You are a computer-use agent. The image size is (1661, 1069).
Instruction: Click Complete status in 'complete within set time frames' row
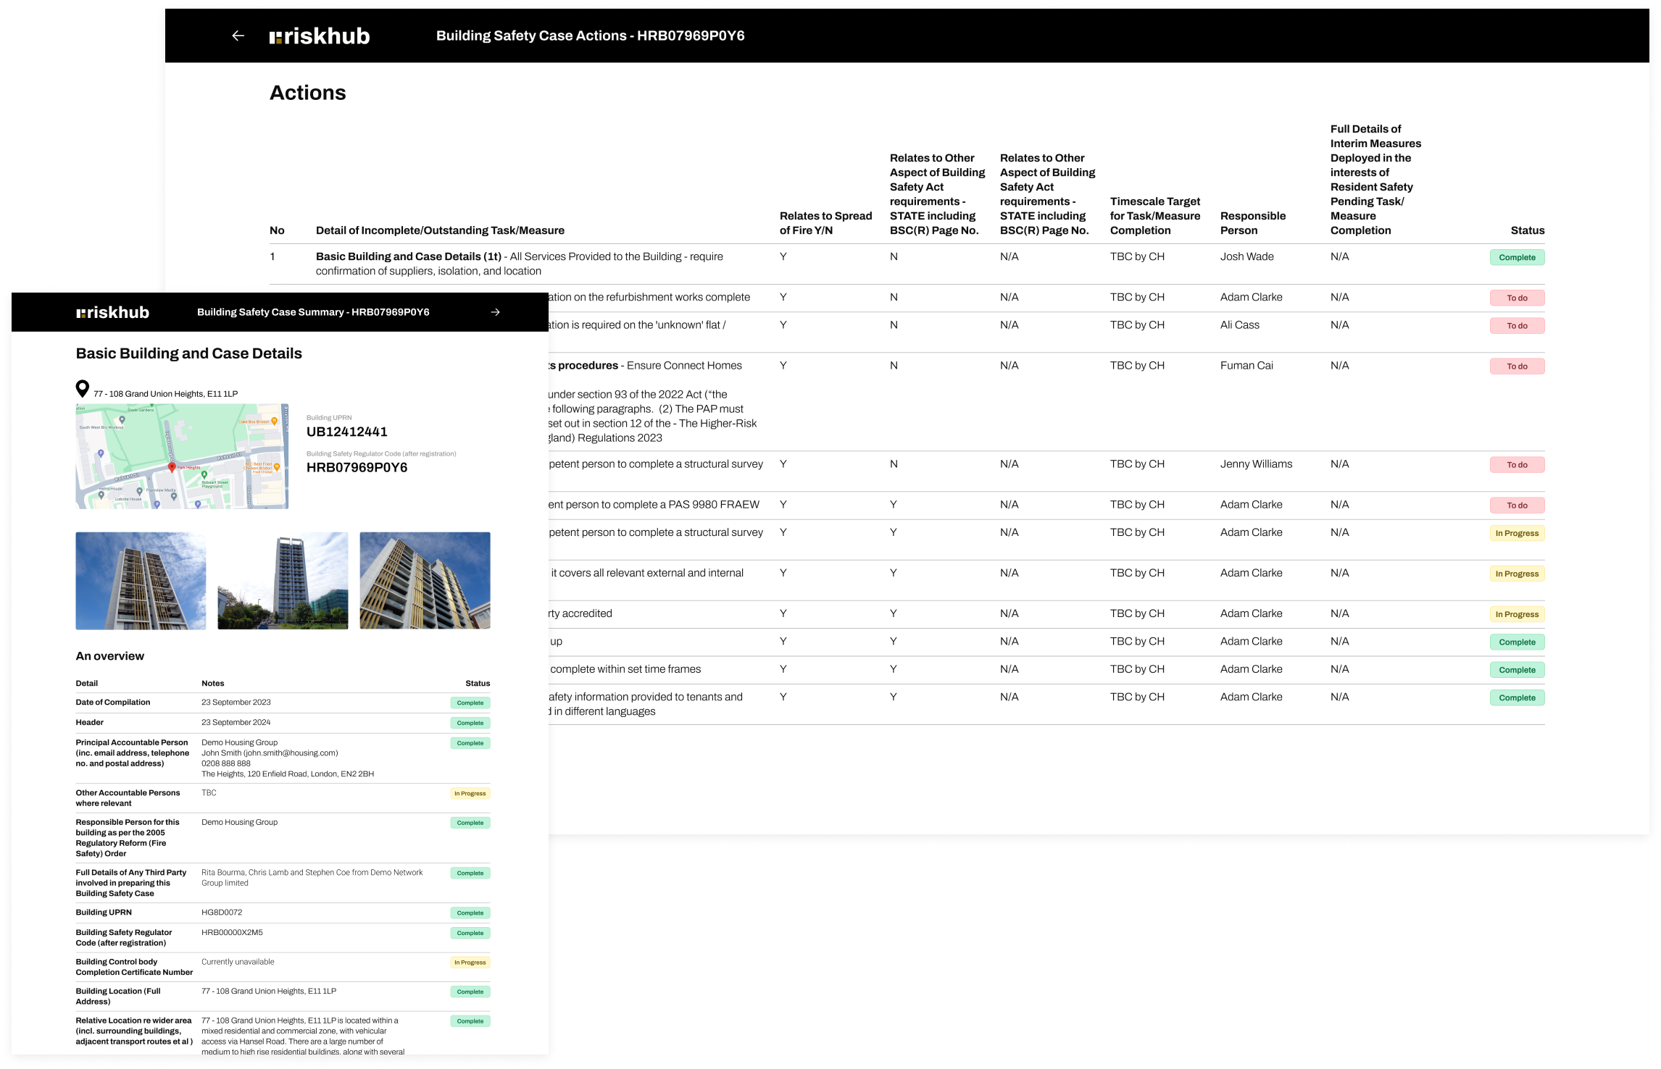click(x=1517, y=670)
